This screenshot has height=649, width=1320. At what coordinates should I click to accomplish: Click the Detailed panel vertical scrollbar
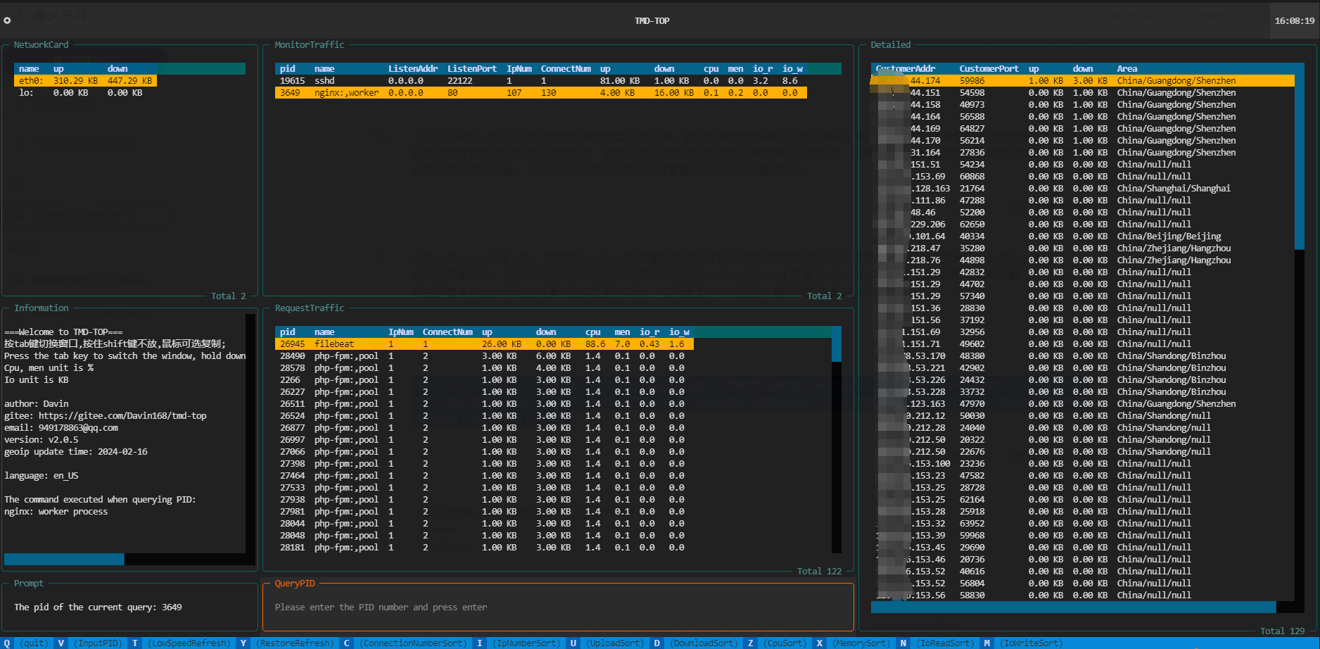pos(1300,332)
